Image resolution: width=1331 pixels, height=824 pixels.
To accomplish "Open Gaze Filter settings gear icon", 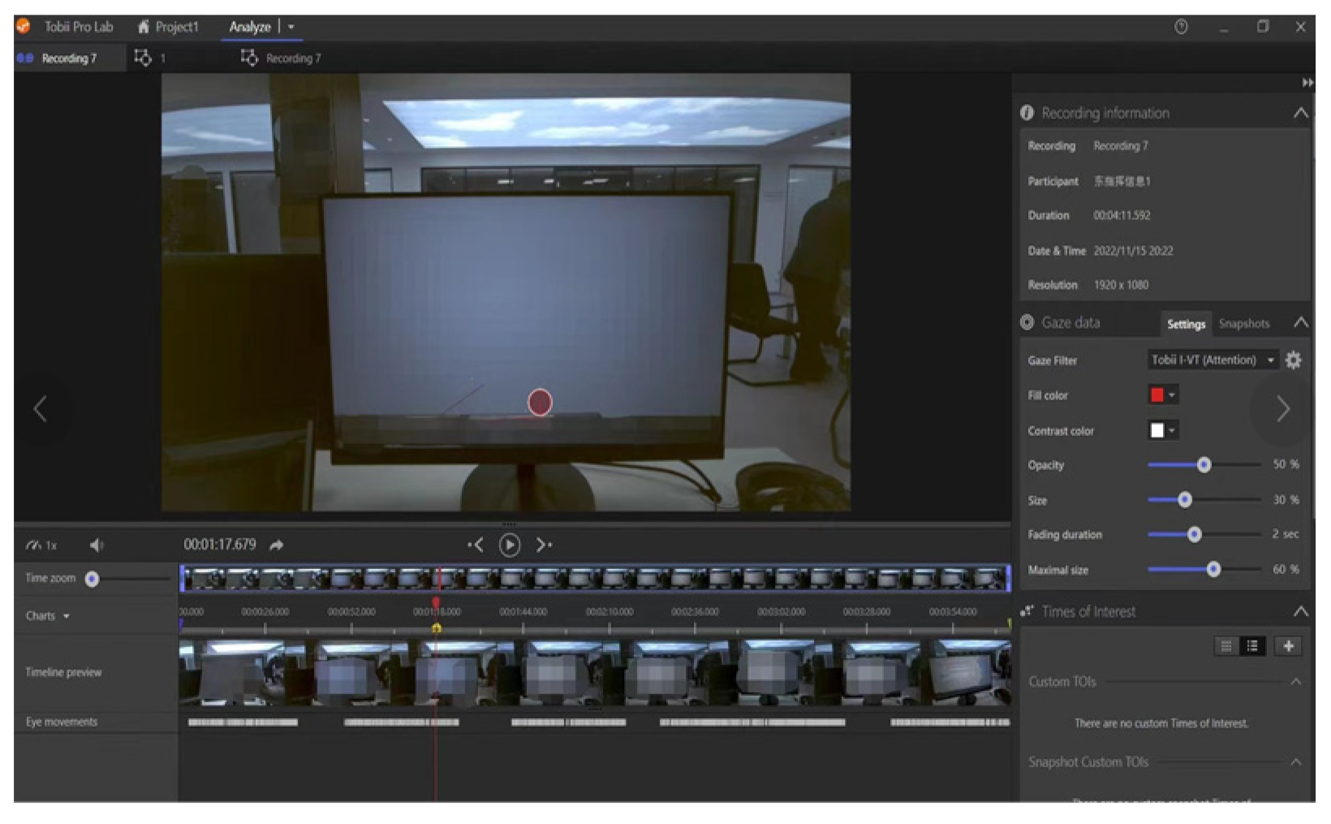I will click(x=1293, y=360).
